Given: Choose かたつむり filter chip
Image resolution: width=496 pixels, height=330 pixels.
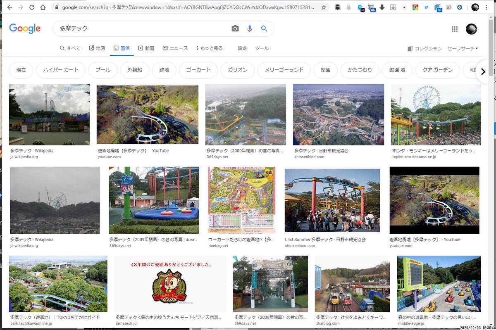Looking at the screenshot, I should pos(360,70).
